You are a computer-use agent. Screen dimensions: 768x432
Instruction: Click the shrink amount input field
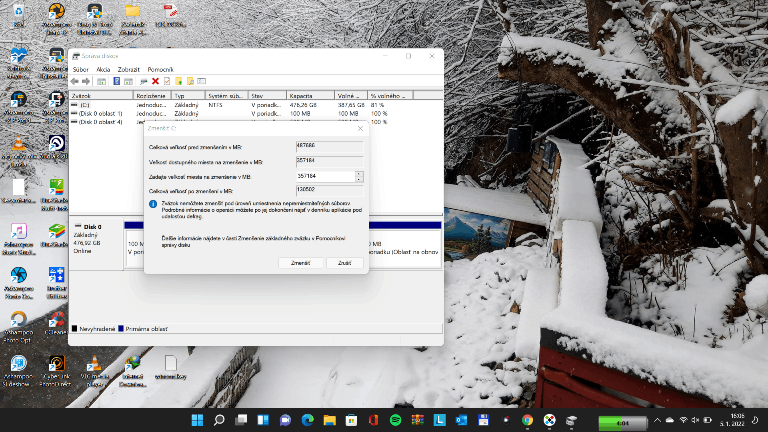(x=325, y=176)
